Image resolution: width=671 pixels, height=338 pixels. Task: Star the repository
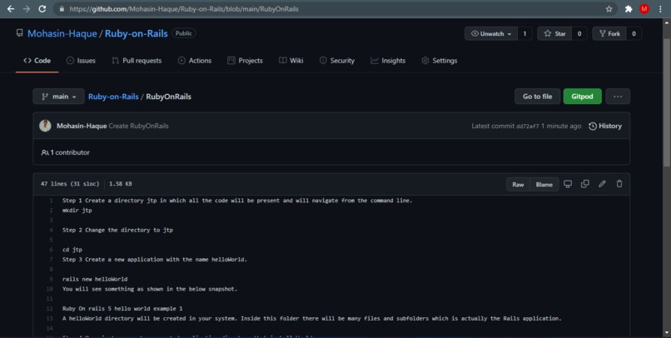point(554,34)
